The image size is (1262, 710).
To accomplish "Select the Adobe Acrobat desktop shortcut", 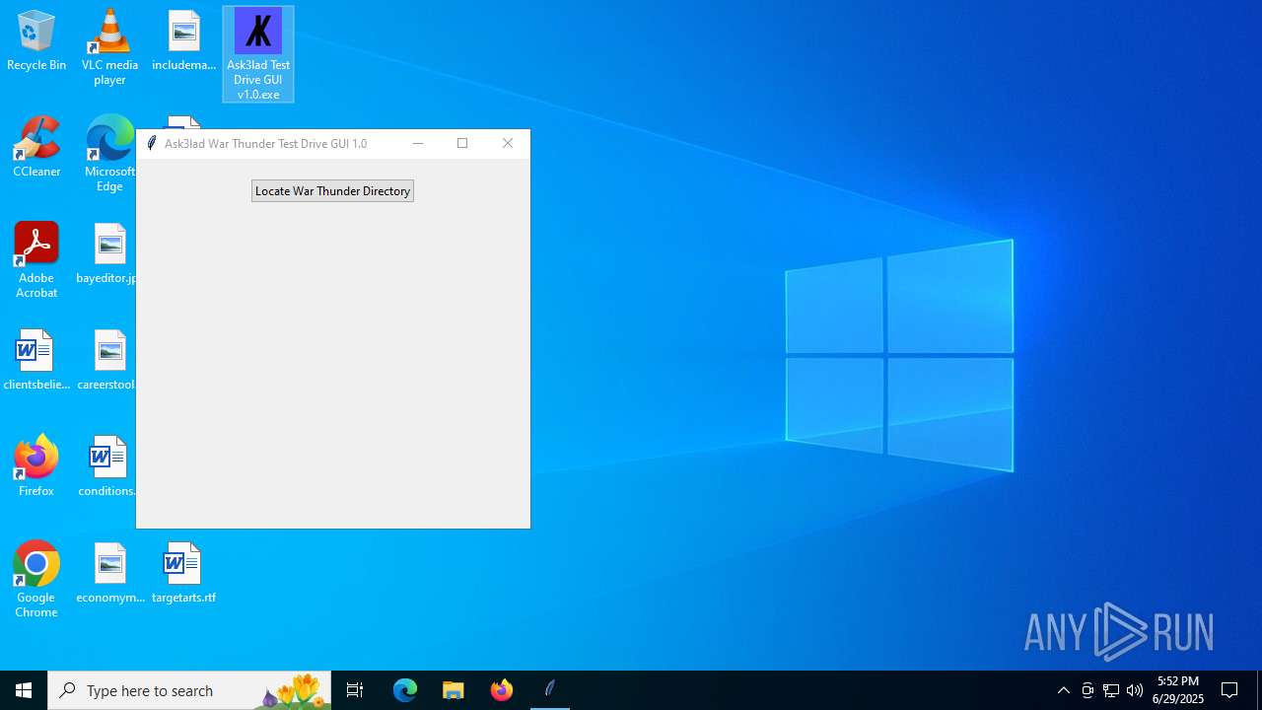I will point(36,260).
